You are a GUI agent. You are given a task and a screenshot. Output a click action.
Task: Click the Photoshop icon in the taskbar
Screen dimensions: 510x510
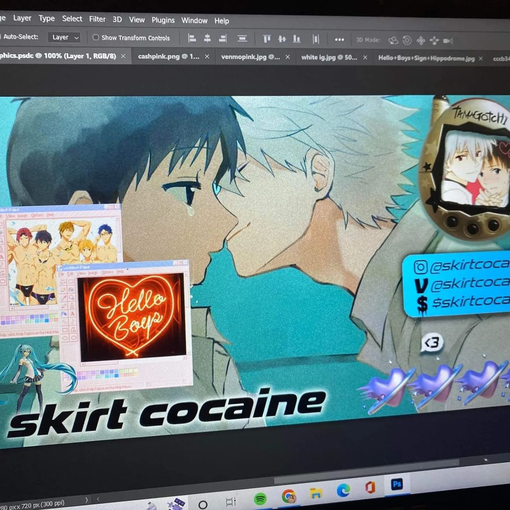click(397, 485)
